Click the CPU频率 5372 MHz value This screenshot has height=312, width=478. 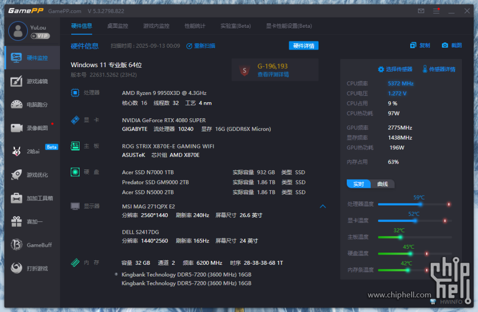click(400, 83)
